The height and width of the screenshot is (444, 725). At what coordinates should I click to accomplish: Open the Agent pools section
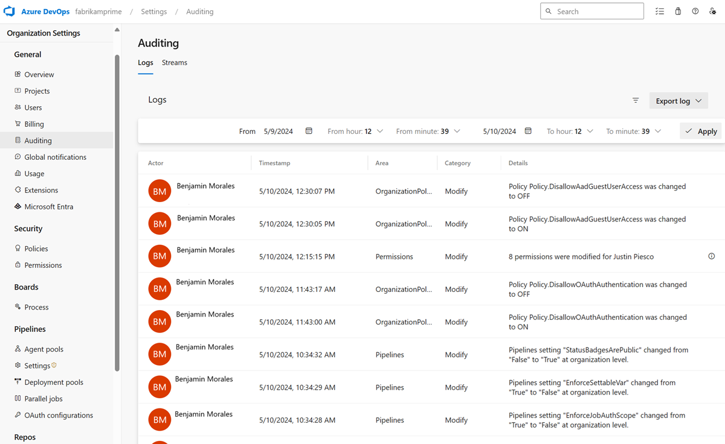[x=44, y=349]
